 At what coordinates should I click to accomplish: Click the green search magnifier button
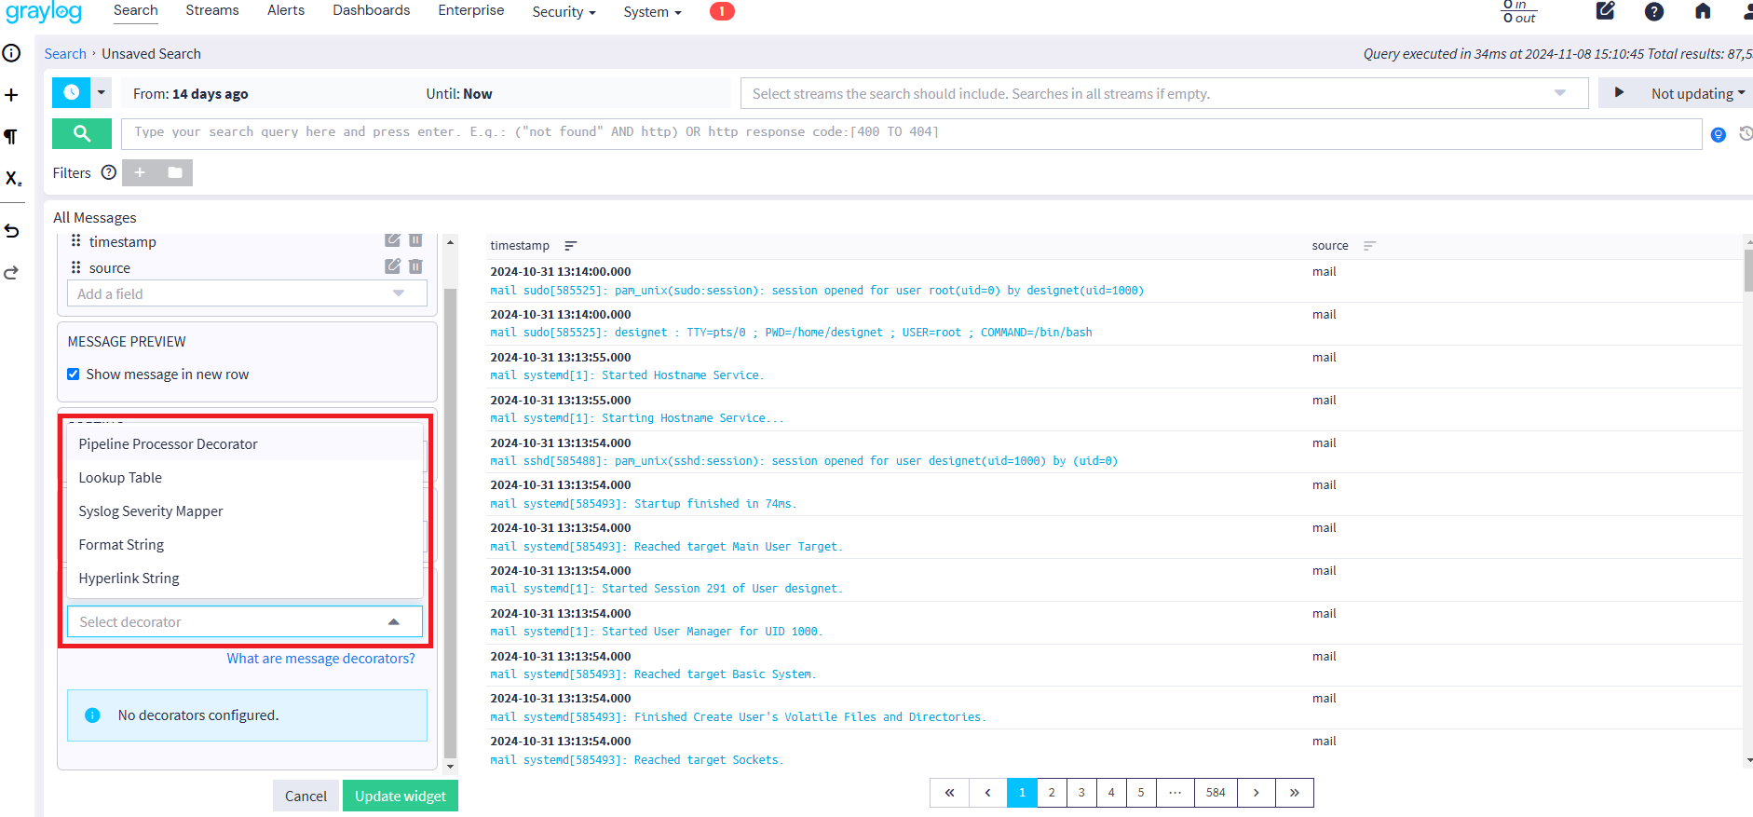point(82,133)
